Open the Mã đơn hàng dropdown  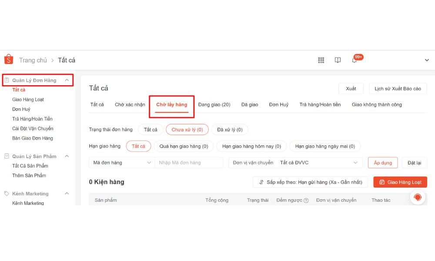tap(122, 163)
